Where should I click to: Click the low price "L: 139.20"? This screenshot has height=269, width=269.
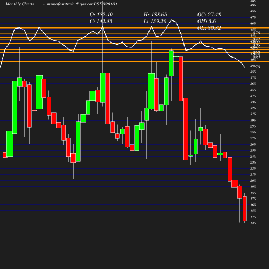[x=155, y=22]
